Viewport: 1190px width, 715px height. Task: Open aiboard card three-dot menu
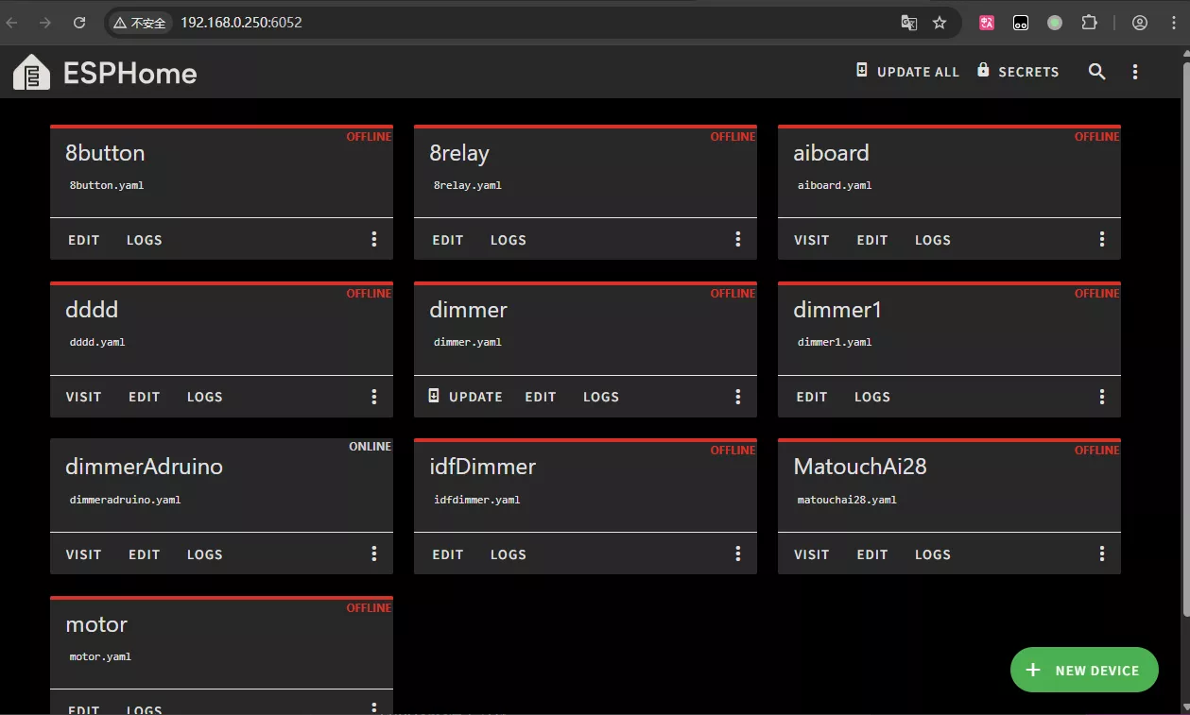point(1102,240)
